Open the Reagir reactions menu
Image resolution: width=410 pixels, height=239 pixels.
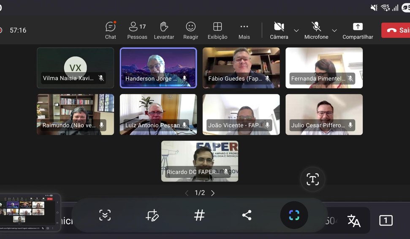click(190, 30)
